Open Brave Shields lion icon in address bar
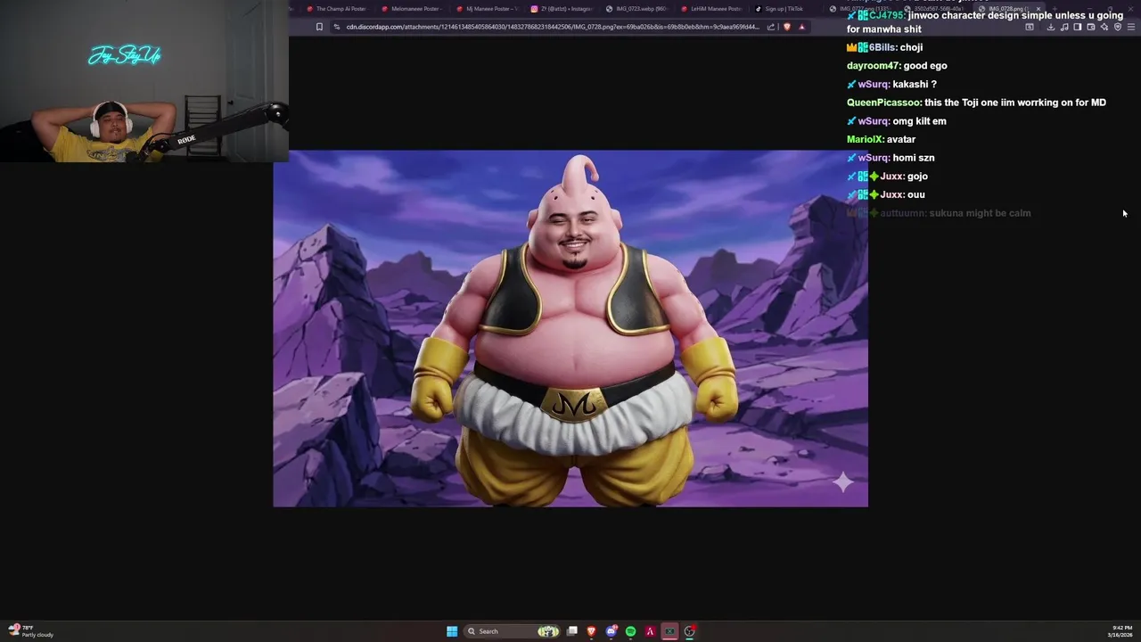 pos(786,27)
